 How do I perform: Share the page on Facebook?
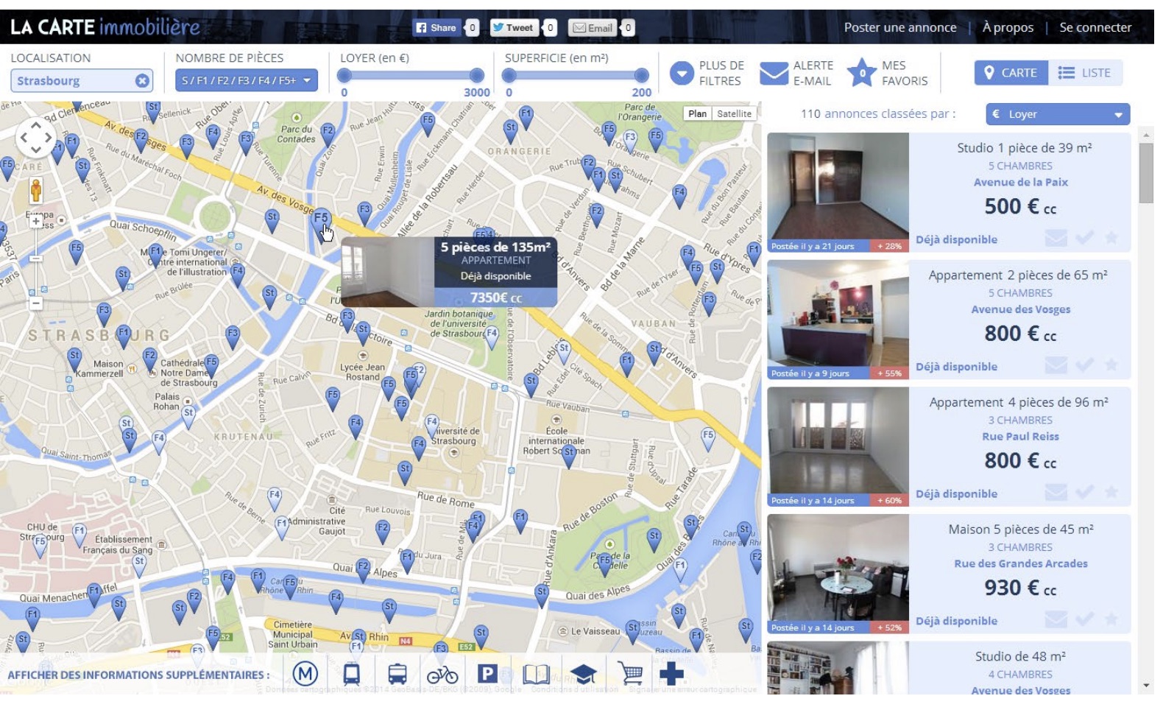point(436,28)
